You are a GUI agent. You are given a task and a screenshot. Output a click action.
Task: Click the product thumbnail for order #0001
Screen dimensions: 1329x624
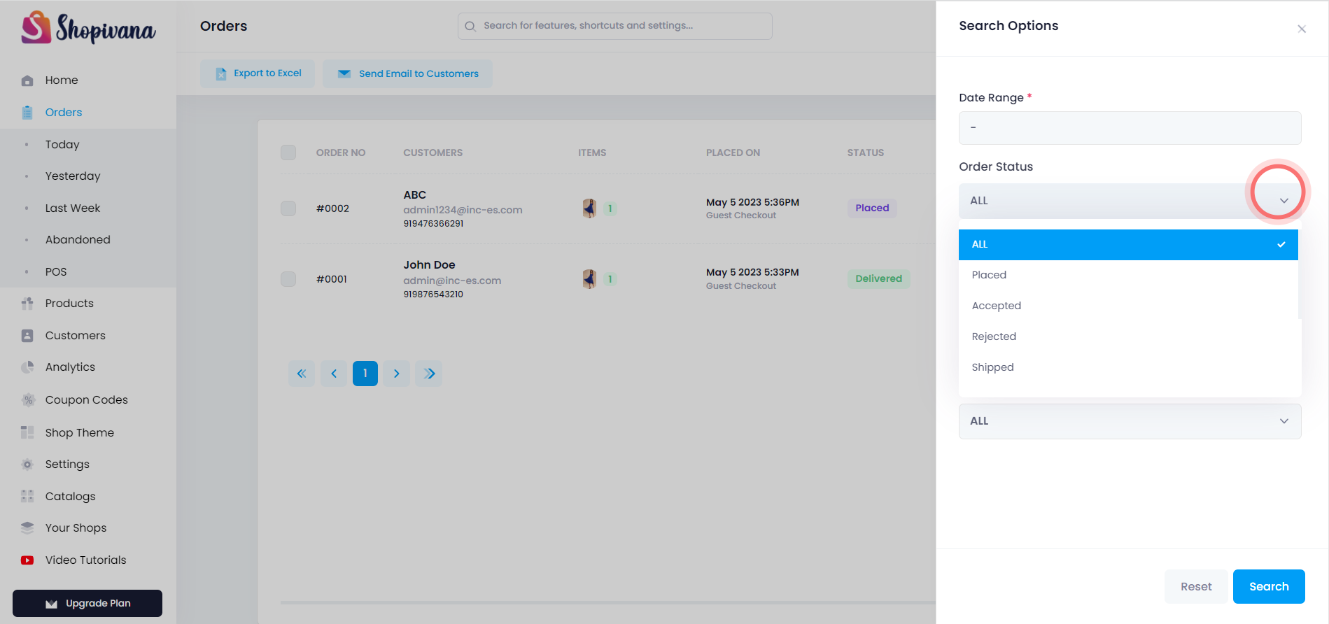coord(589,279)
